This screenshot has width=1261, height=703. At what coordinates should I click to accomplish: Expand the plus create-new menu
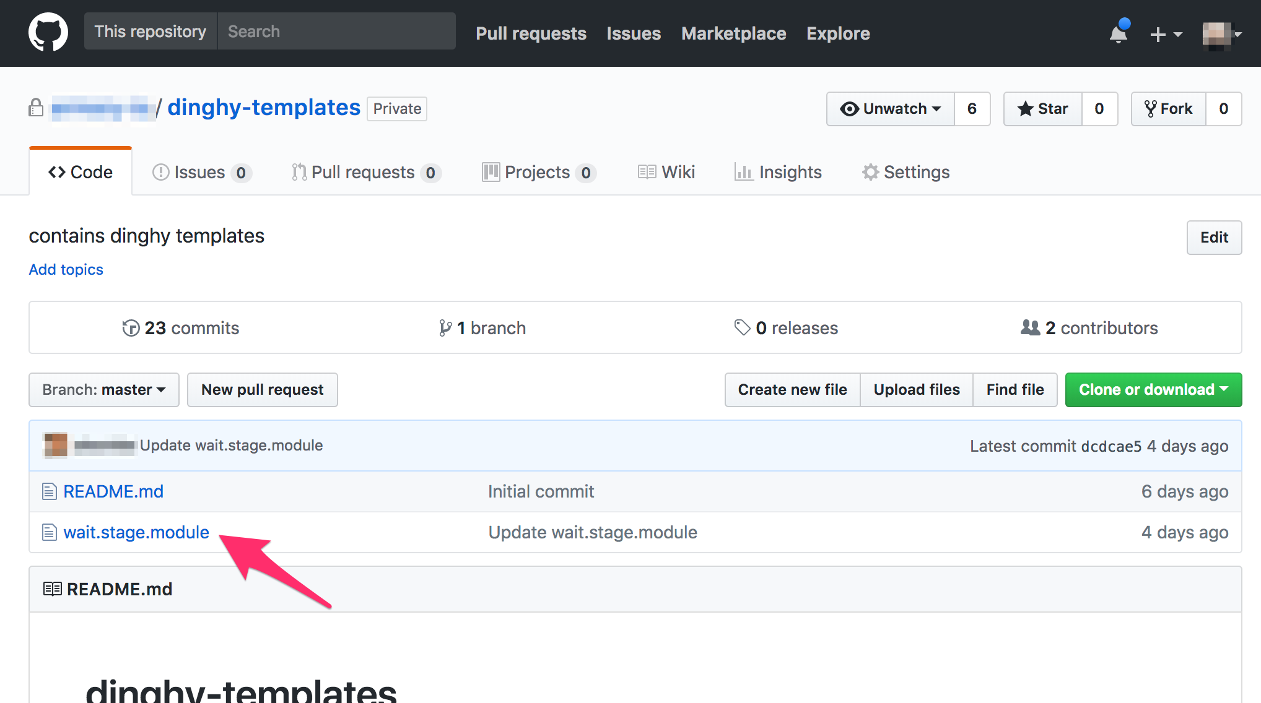[x=1166, y=35]
